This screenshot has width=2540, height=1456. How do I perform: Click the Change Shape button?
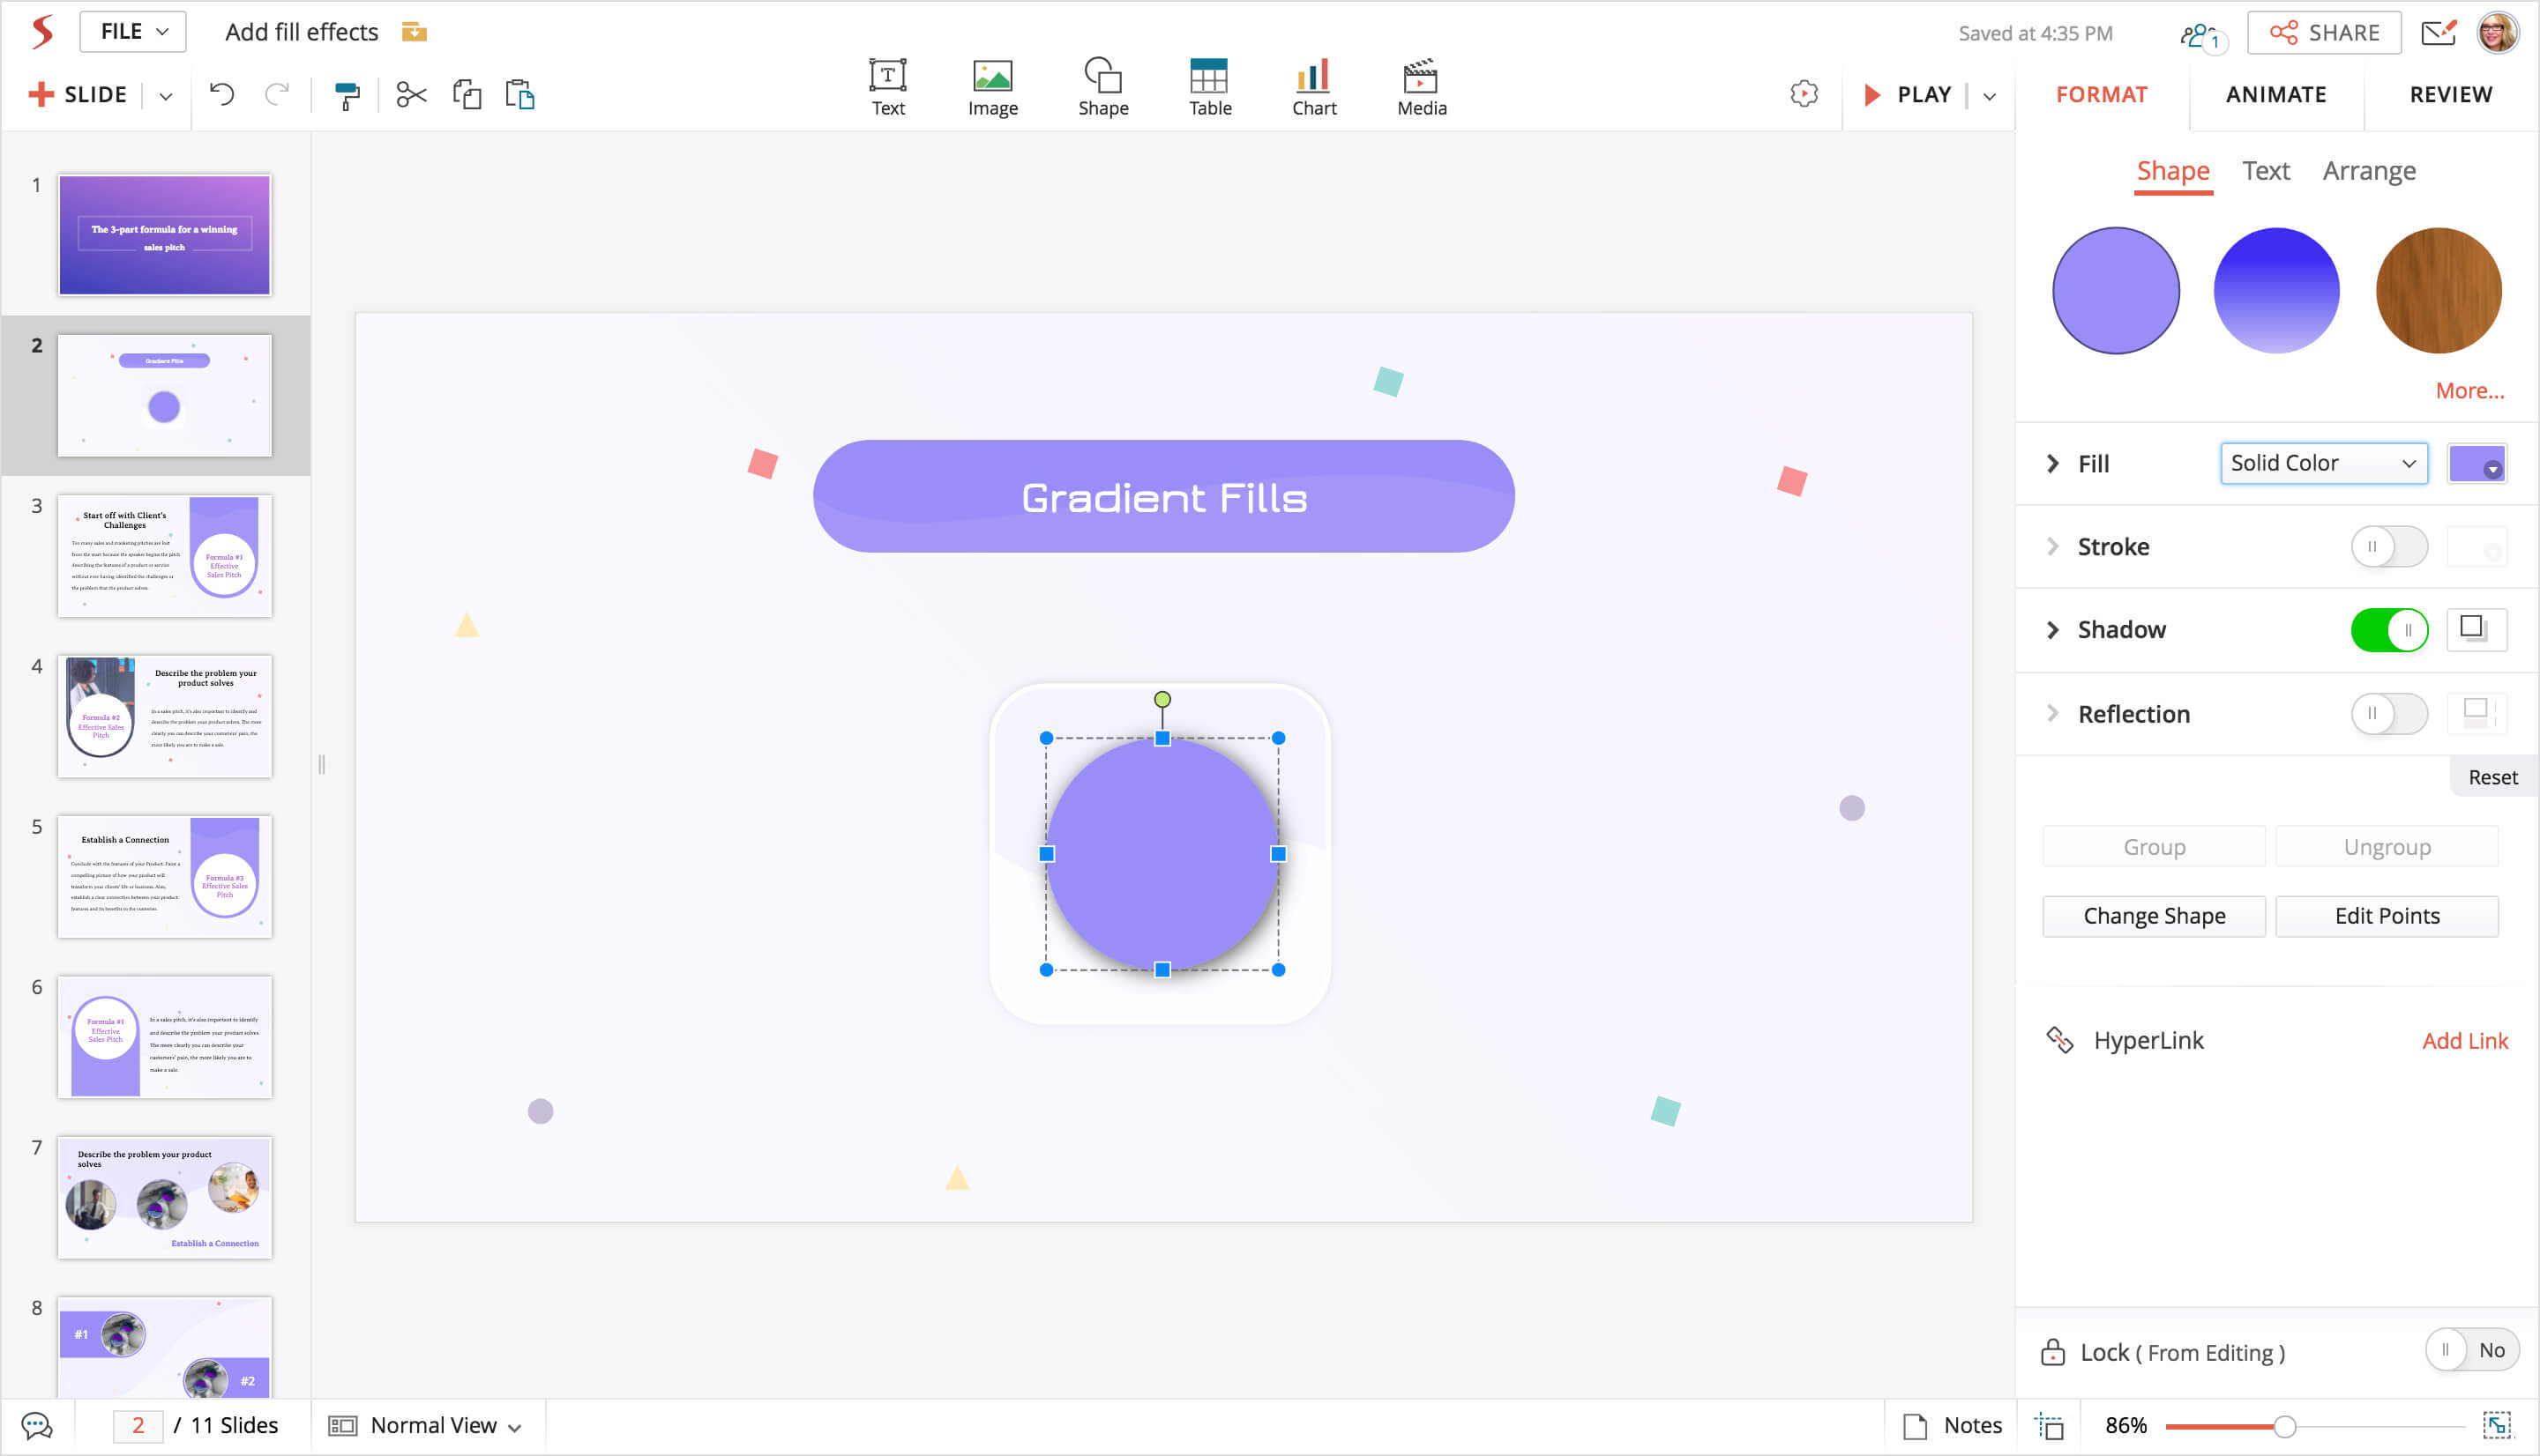tap(2153, 916)
